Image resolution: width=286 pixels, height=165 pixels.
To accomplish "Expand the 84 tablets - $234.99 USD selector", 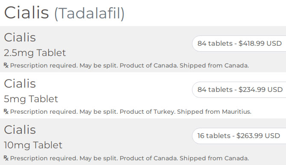I will [x=239, y=90].
